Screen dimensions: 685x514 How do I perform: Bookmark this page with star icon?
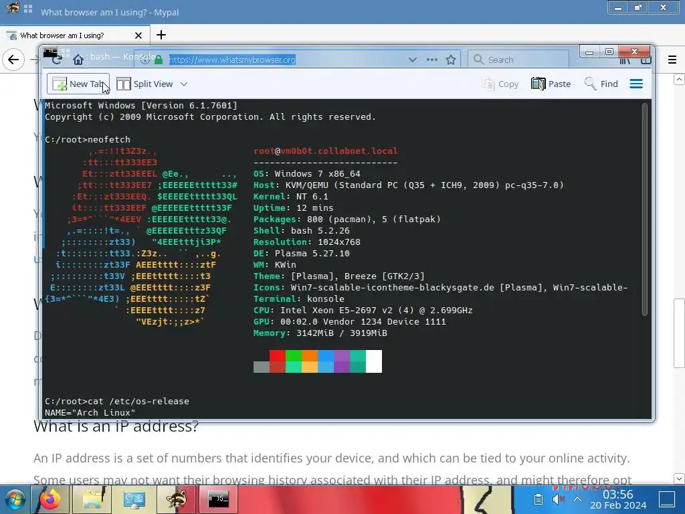click(451, 60)
